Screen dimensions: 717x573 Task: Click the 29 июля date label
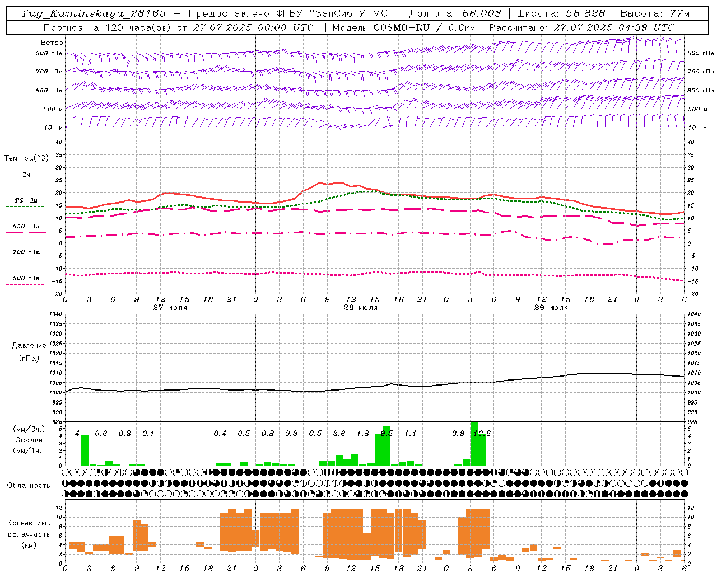point(551,308)
